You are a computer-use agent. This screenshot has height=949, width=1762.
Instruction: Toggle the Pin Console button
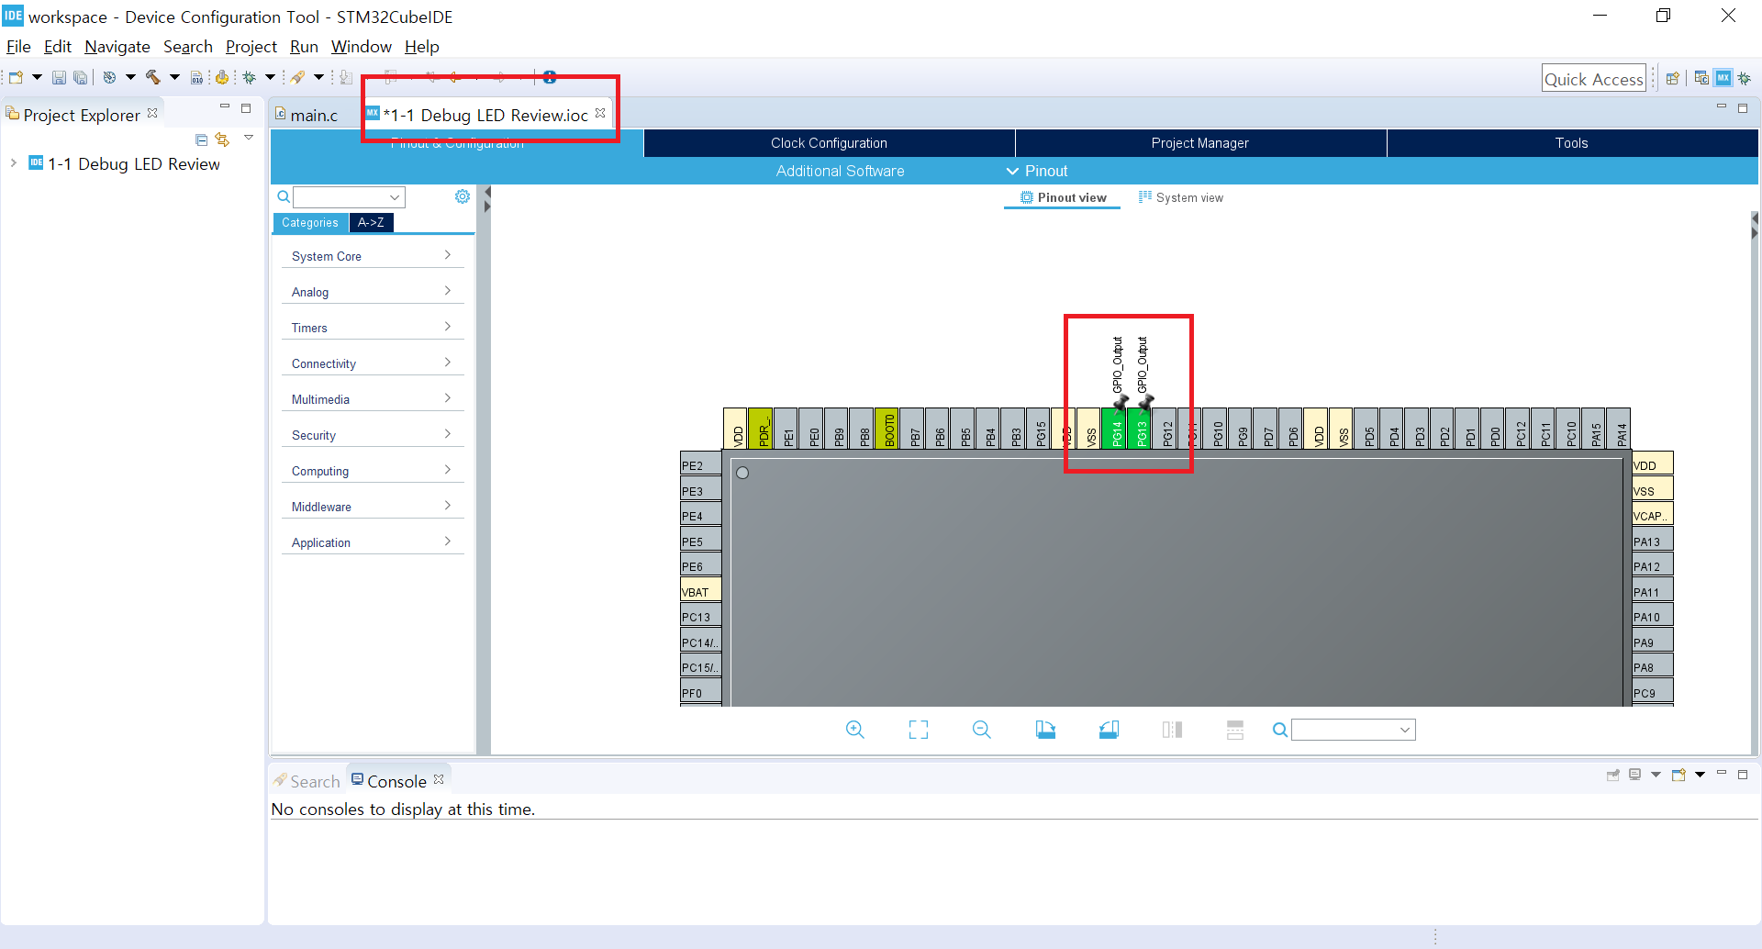pyautogui.click(x=1613, y=775)
